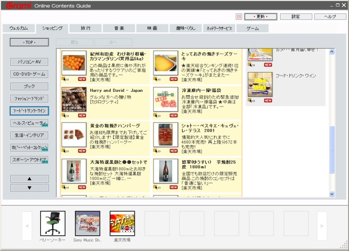Select the ホビー・ペット・コレクション category
Screen dimensions: 349x251
coord(29,147)
